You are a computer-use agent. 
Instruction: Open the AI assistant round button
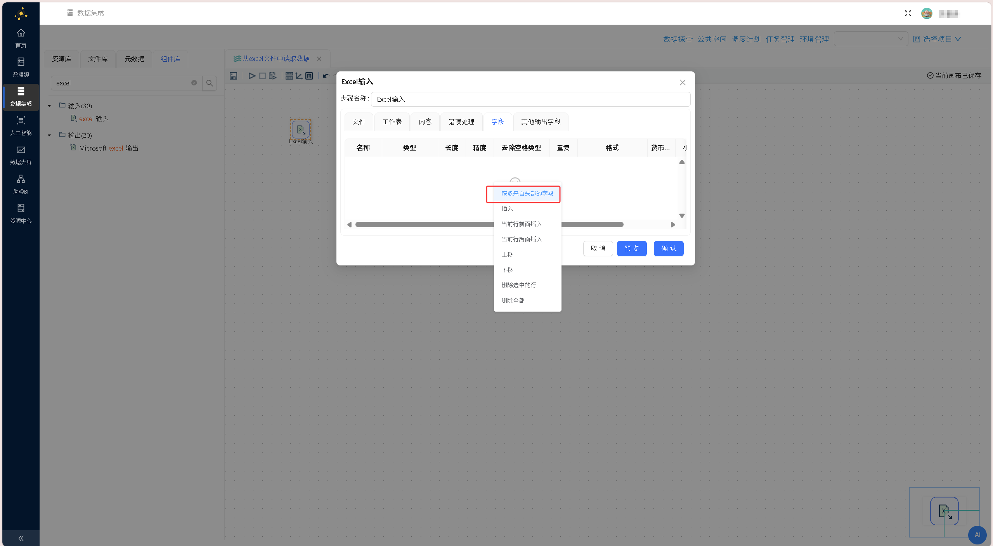point(977,535)
